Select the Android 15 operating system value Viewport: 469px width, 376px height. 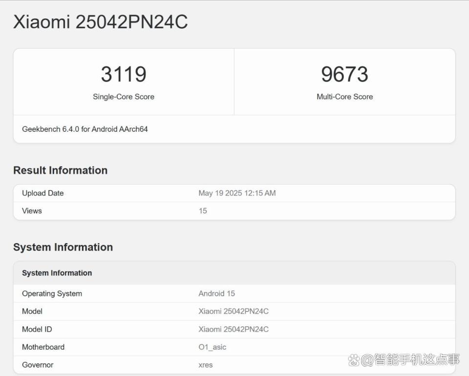217,293
